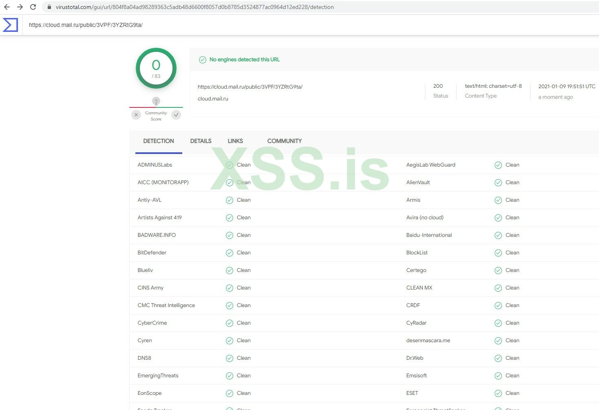Click the 2021-01-09 scan timestamp
Image resolution: width=599 pixels, height=410 pixels.
pos(567,87)
